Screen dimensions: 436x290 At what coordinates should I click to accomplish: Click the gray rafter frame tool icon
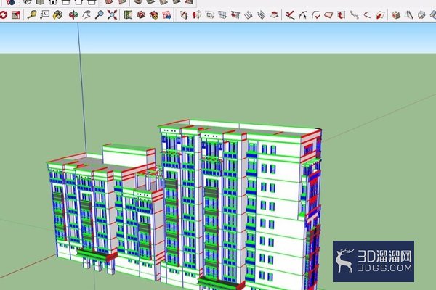[x=408, y=14]
